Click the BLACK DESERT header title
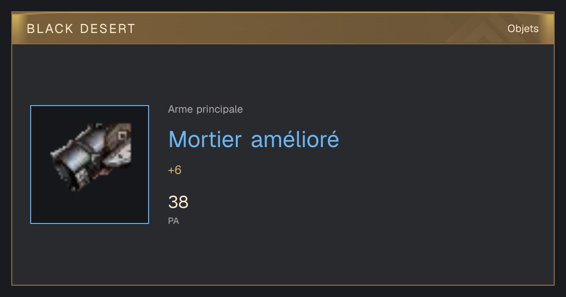The height and width of the screenshot is (297, 566). point(81,29)
